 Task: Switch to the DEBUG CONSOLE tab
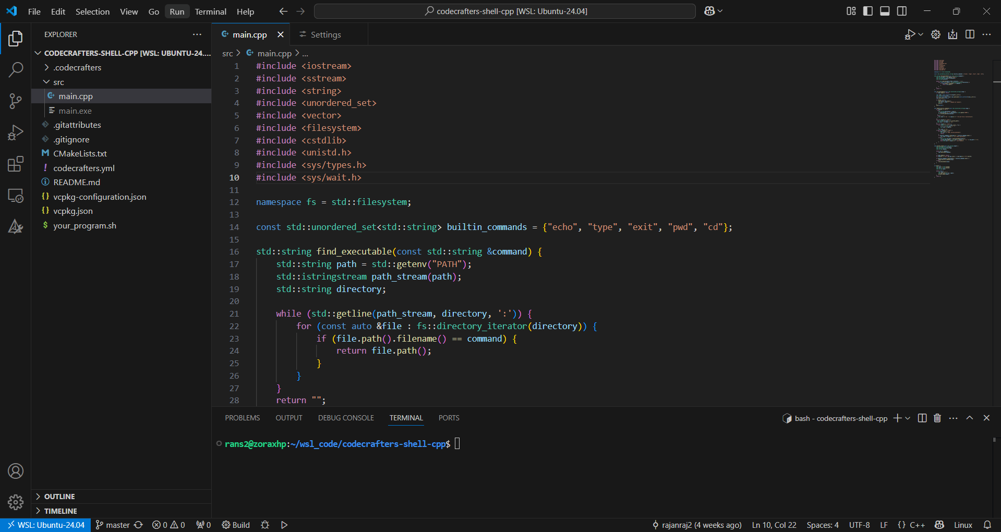pyautogui.click(x=346, y=418)
